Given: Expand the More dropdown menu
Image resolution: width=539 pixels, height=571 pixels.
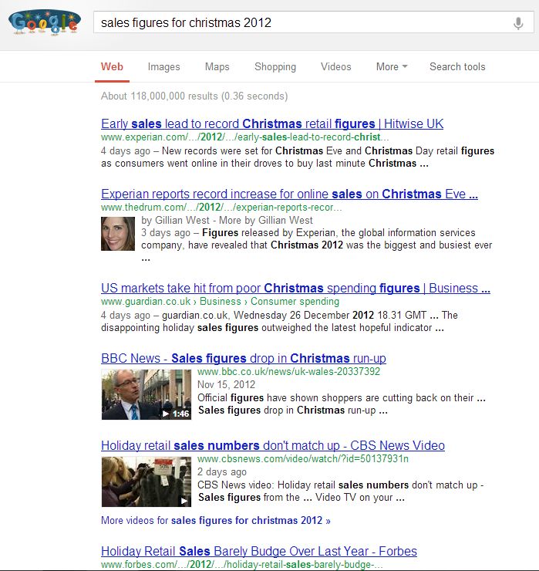Looking at the screenshot, I should 392,66.
